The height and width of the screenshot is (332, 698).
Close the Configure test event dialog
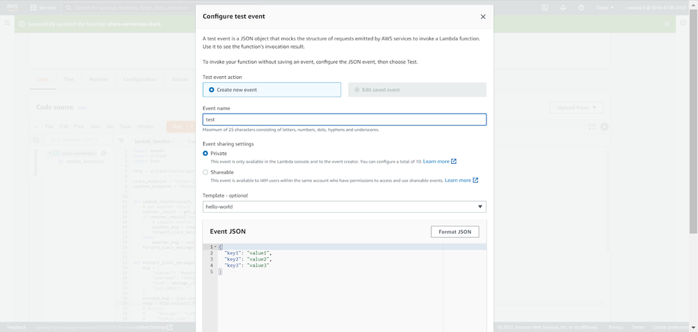[483, 17]
